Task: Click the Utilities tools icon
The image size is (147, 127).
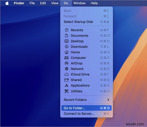Action: point(66,91)
